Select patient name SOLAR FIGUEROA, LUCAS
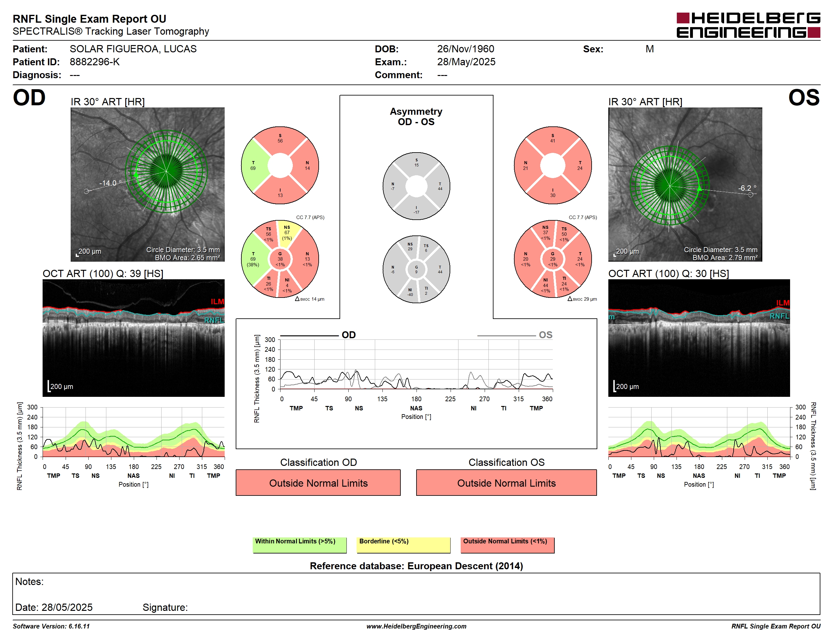 click(x=133, y=49)
